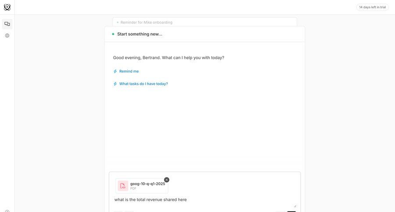This screenshot has height=212, width=395.
Task: Click the "PDF" type label under filename
Action: (x=133, y=188)
